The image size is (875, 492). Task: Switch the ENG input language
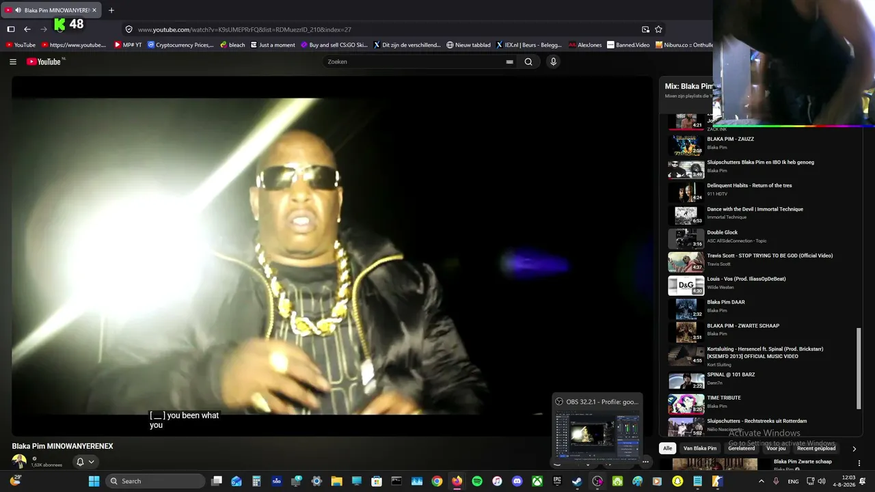793,481
